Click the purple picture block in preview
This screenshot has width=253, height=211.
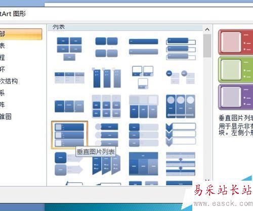coord(236,97)
